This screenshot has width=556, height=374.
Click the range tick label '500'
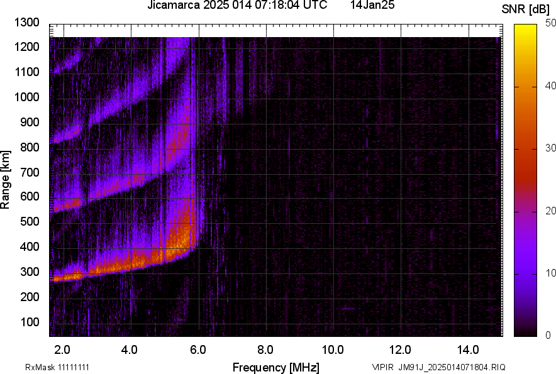[x=30, y=221]
